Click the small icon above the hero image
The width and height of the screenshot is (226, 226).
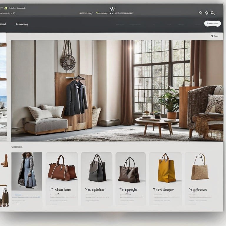212,36
